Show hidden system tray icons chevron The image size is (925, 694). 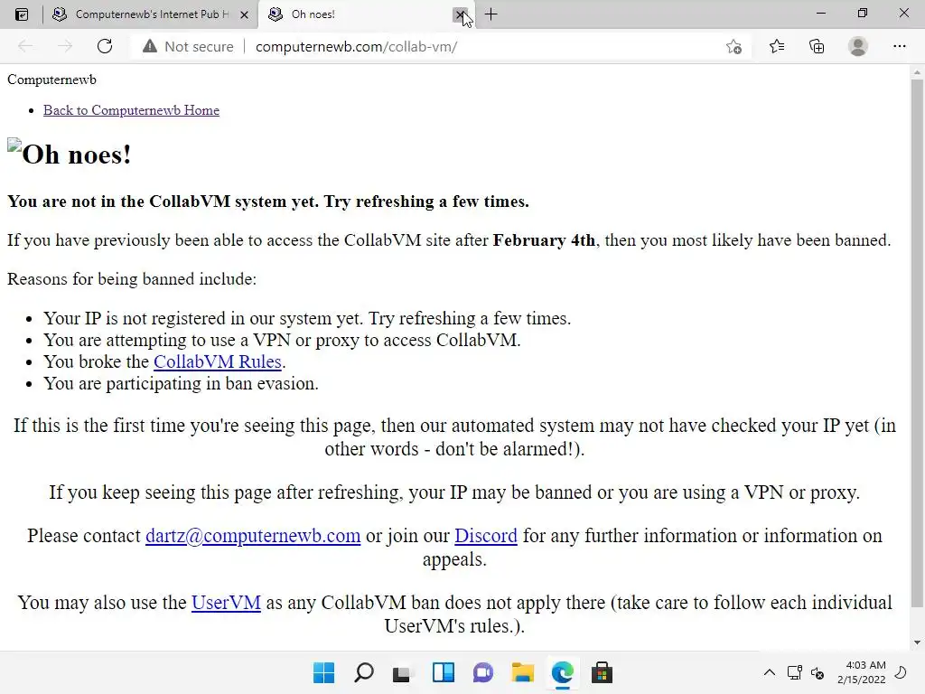pos(770,672)
